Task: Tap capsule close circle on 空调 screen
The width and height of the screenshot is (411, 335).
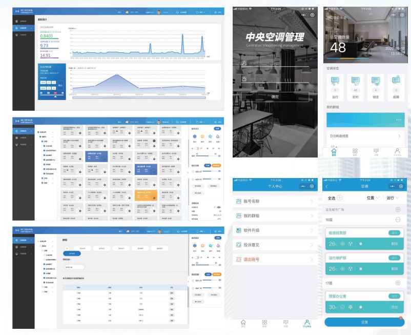Action: (401, 186)
